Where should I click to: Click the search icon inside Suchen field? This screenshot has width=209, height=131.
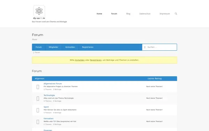[x=145, y=47]
